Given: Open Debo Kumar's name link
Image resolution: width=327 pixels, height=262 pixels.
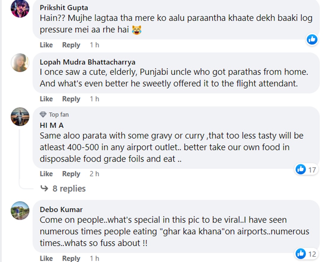Looking at the screenshot, I should point(61,210).
